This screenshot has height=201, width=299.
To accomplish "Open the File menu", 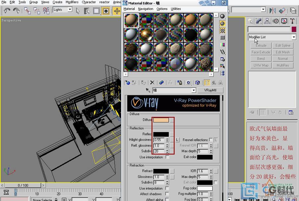I will (4, 2).
